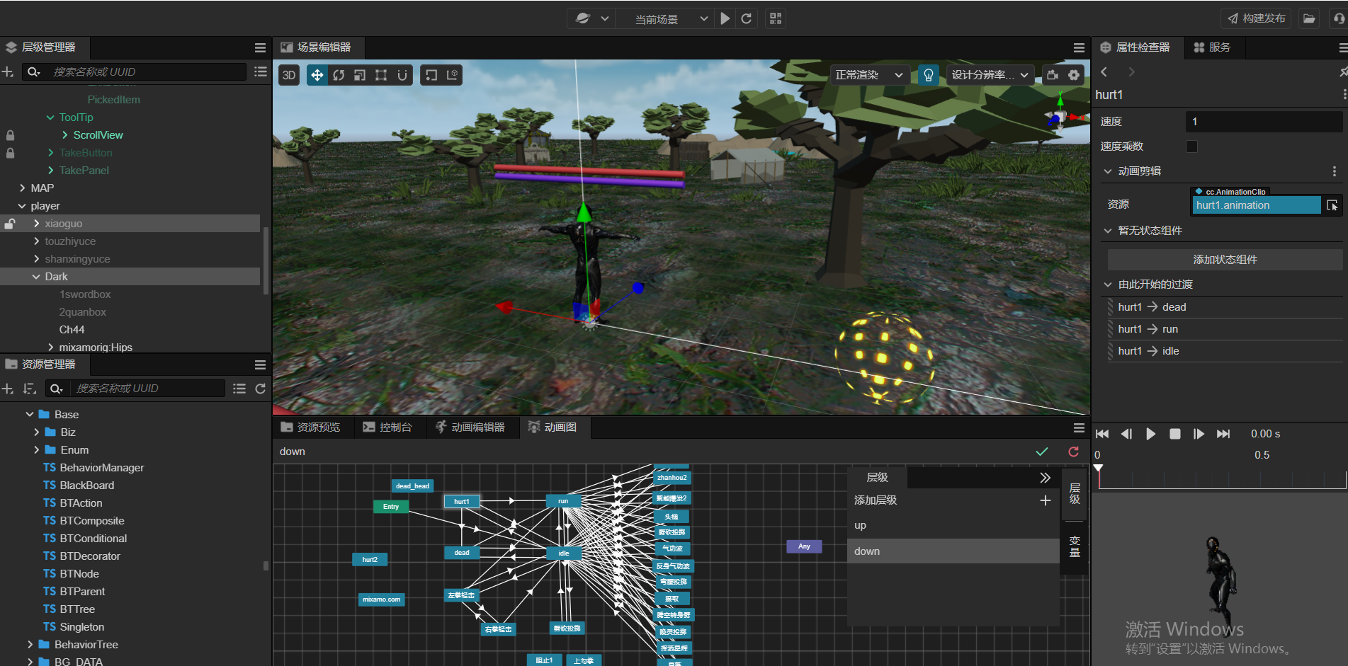Toggle pivot/center gizmo position button
The height and width of the screenshot is (666, 1348).
pyautogui.click(x=431, y=75)
